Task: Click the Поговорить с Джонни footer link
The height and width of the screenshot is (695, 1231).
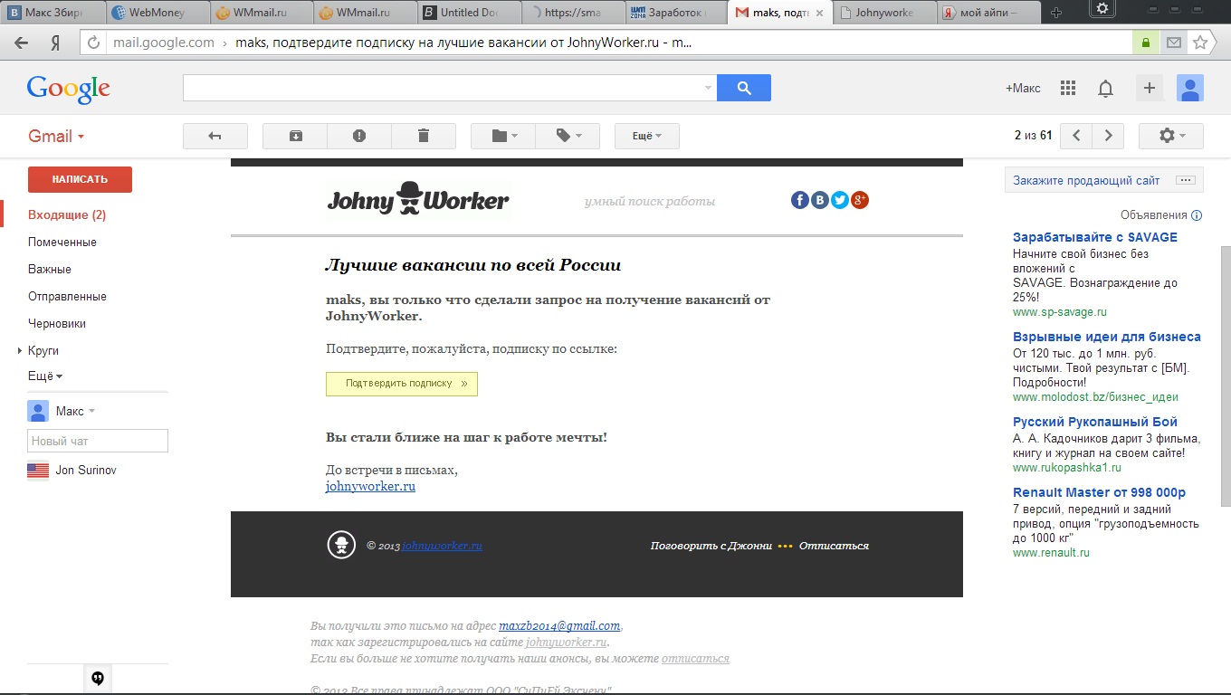Action: (x=711, y=546)
